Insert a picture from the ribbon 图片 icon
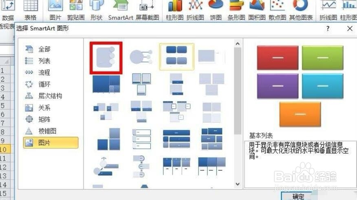 coord(55,10)
